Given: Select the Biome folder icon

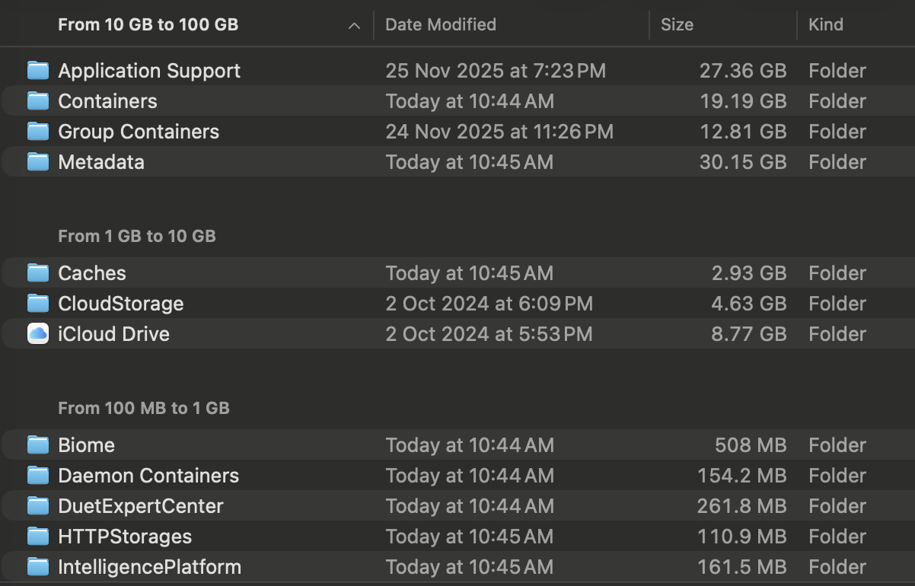Looking at the screenshot, I should click(x=38, y=445).
